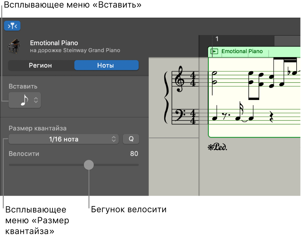Open the Вставить note value pop-up menu
Image resolution: width=301 pixels, height=236 pixels.
(x=25, y=100)
